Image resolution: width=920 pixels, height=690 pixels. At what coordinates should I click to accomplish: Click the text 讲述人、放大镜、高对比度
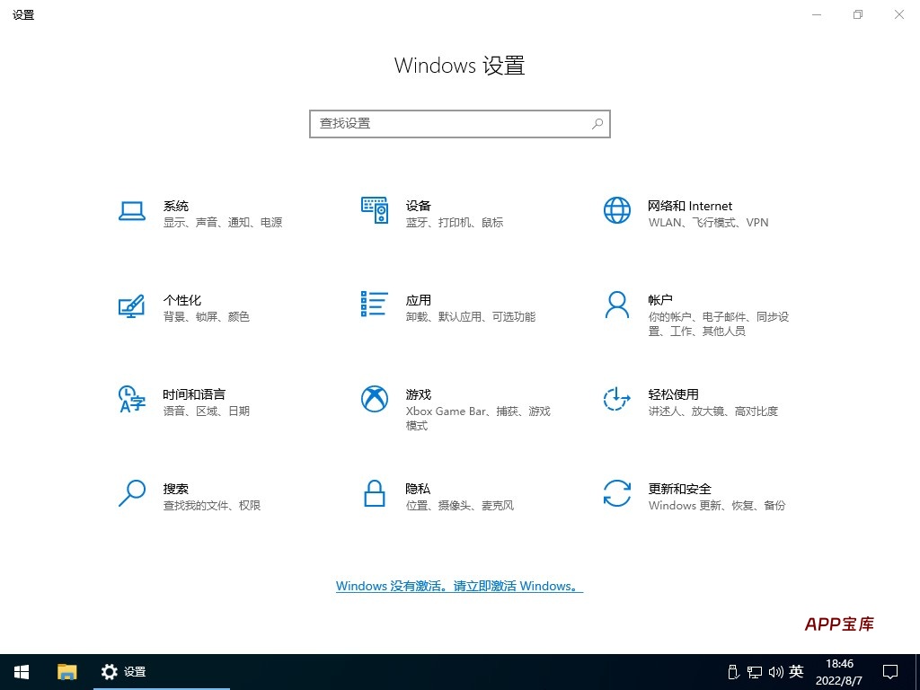tap(712, 411)
